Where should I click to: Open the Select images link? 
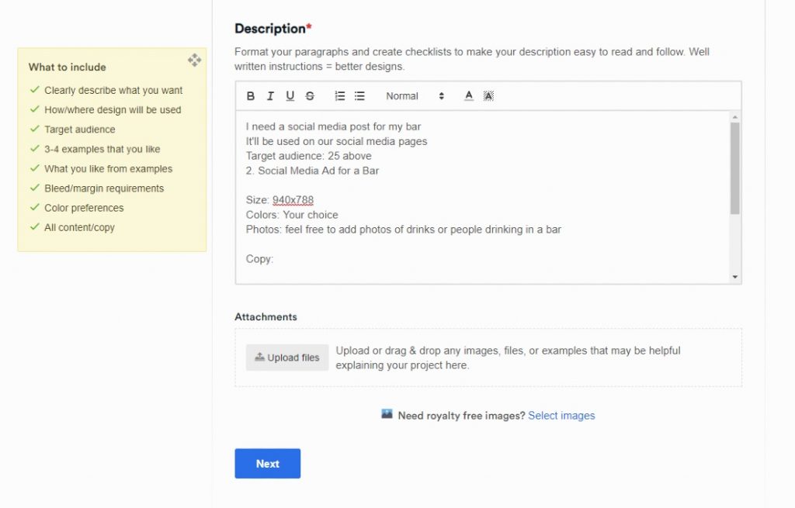click(x=561, y=416)
